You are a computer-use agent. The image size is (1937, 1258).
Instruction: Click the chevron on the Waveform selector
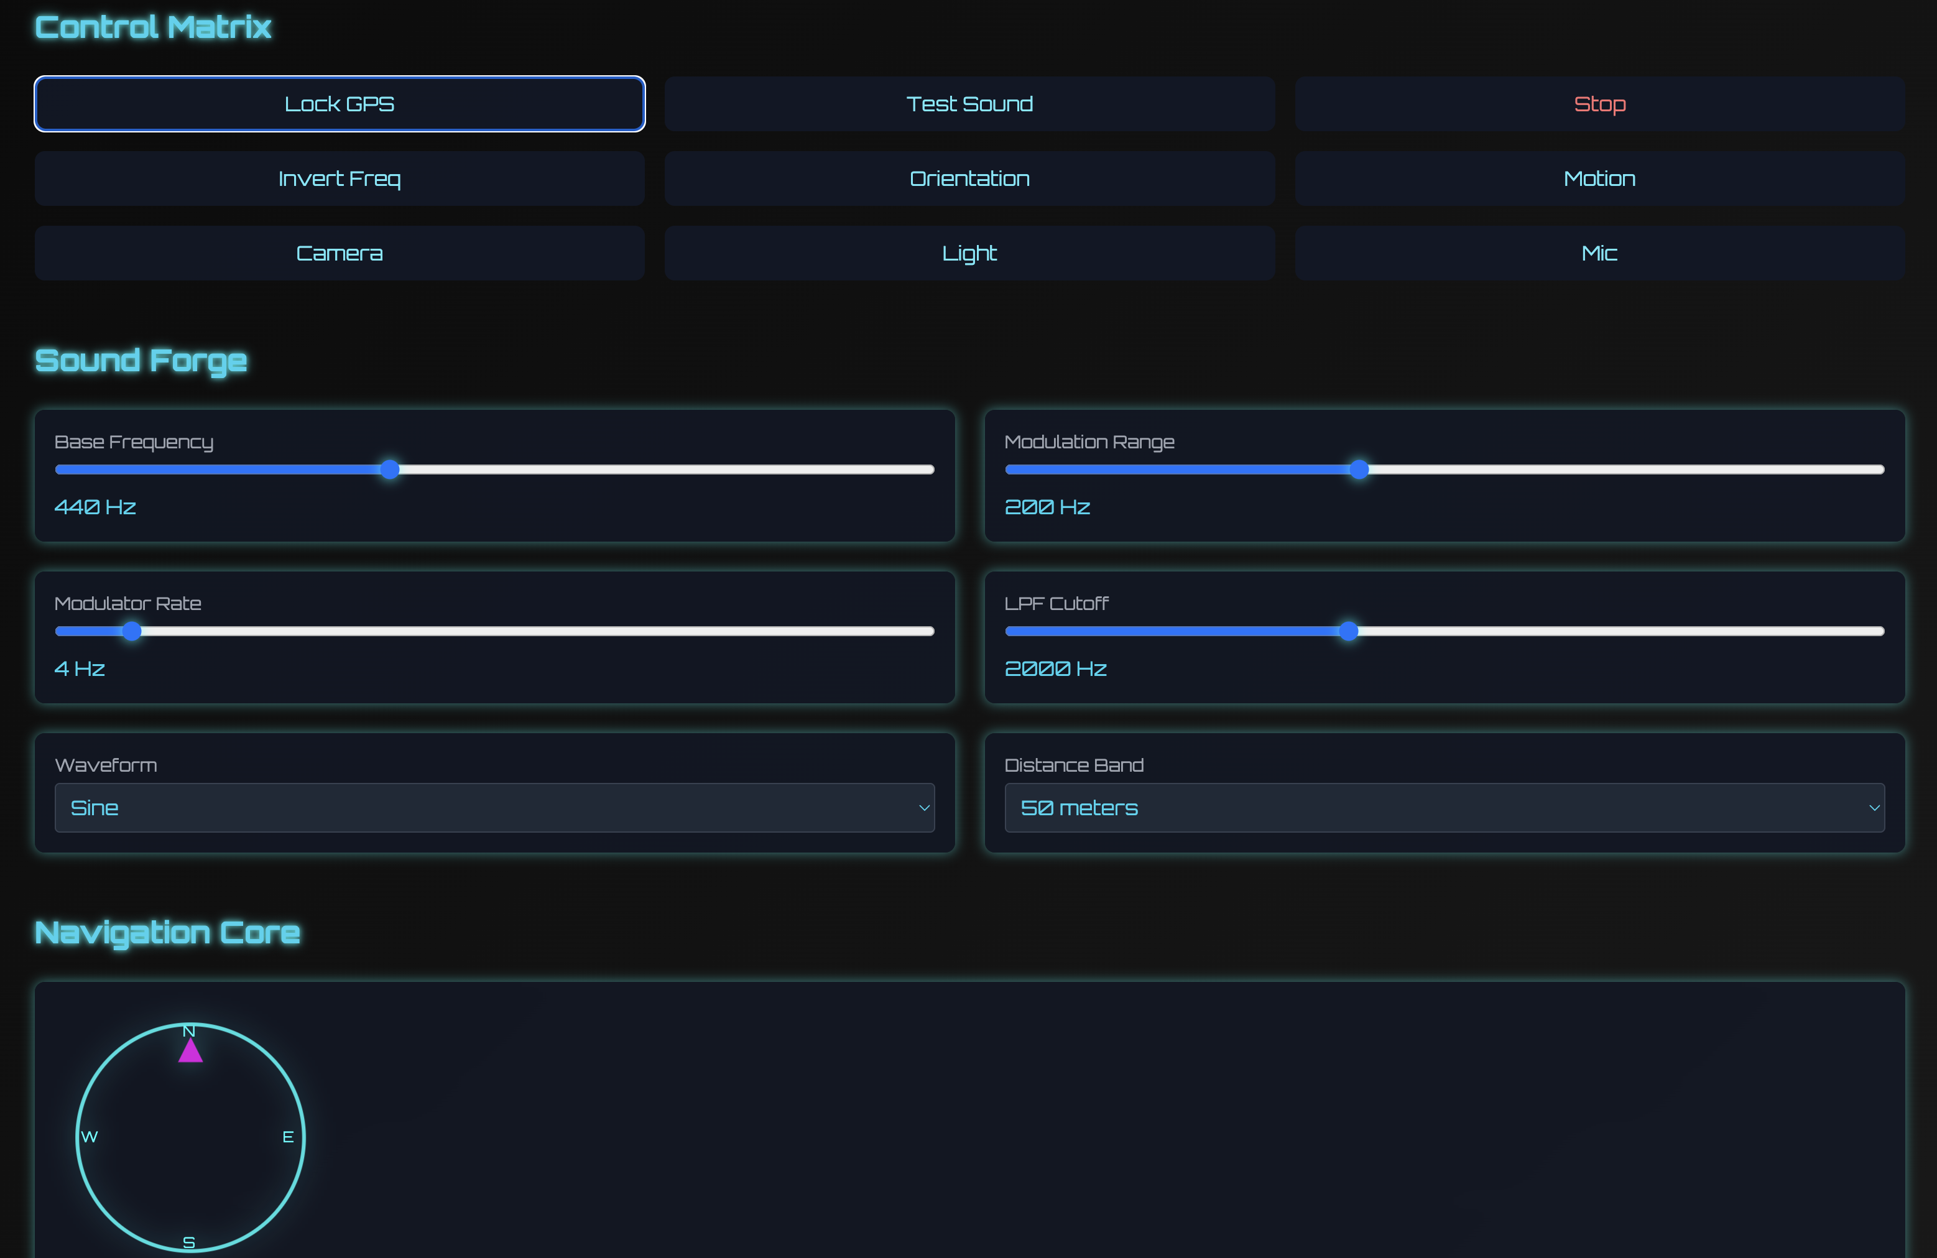point(924,808)
